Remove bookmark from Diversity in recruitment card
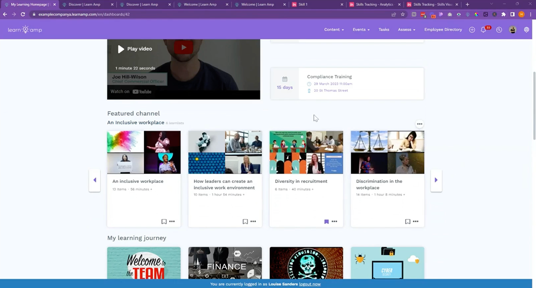Image resolution: width=536 pixels, height=288 pixels. click(327, 221)
